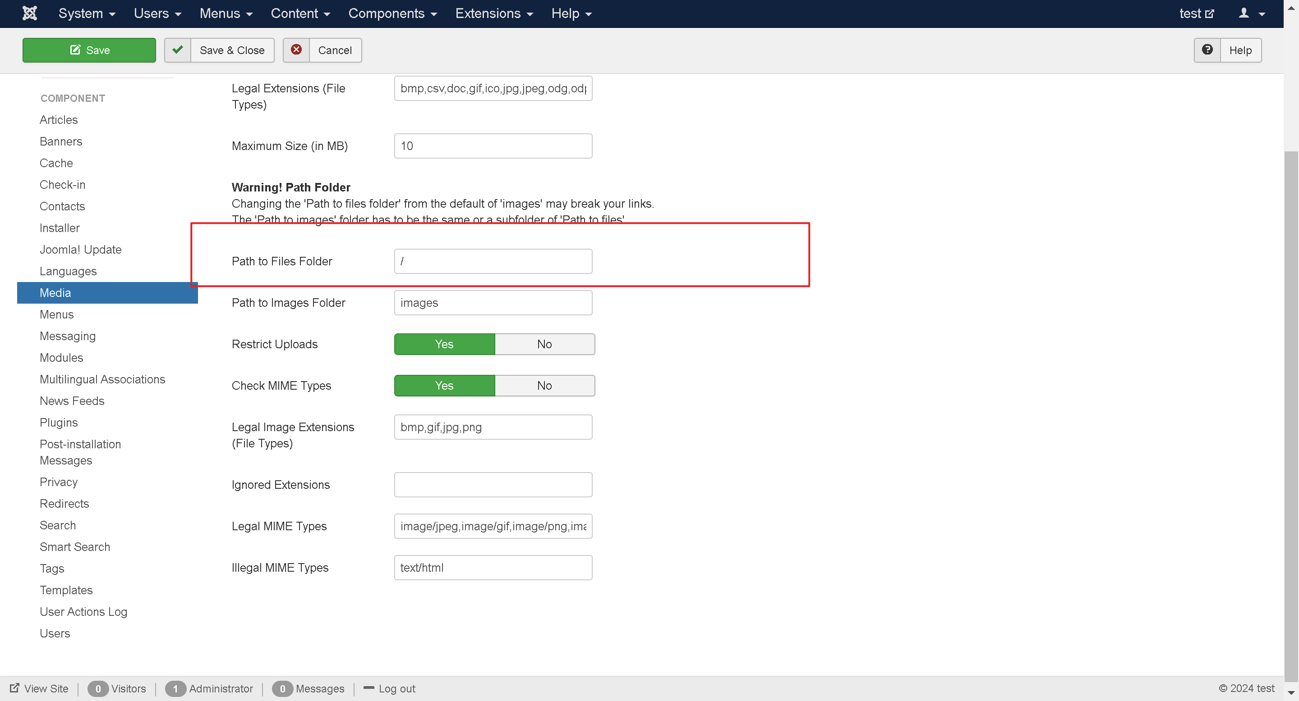Click the Cancel button
The image size is (1299, 701).
click(x=322, y=50)
